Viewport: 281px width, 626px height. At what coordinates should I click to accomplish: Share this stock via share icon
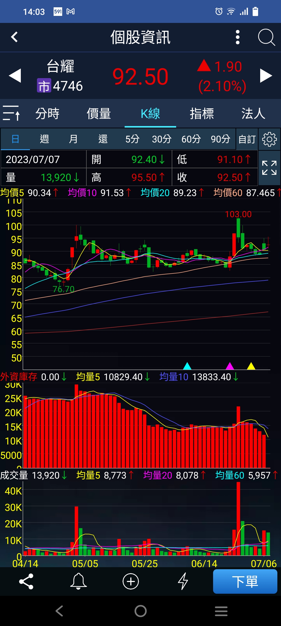pyautogui.click(x=26, y=581)
